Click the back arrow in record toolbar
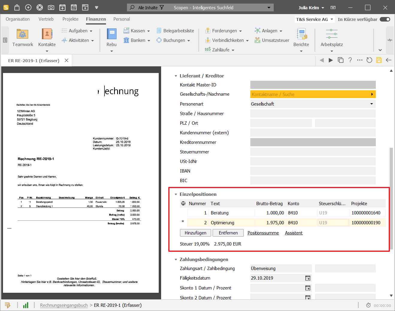Image resolution: width=395 pixels, height=311 pixels. click(x=388, y=60)
